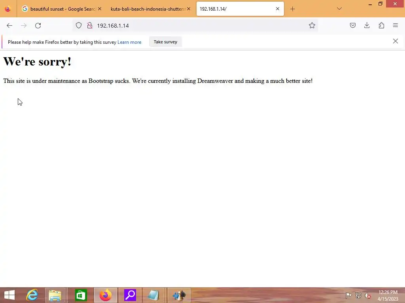The width and height of the screenshot is (405, 303).
Task: Open the Firefox application menu
Action: pos(396,25)
